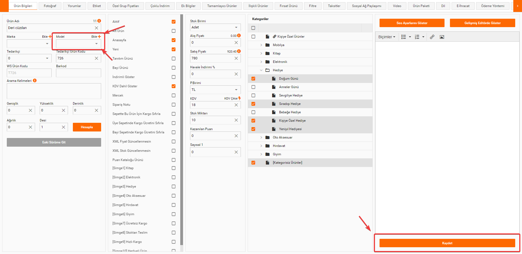Click Seo Ayarlarını Göster button
The image size is (522, 254).
tap(412, 23)
